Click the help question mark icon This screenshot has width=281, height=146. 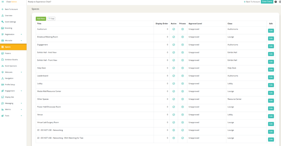276,2
